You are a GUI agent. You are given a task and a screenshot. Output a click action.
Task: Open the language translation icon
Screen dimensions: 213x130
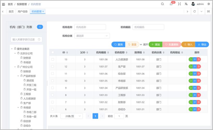point(186,4)
